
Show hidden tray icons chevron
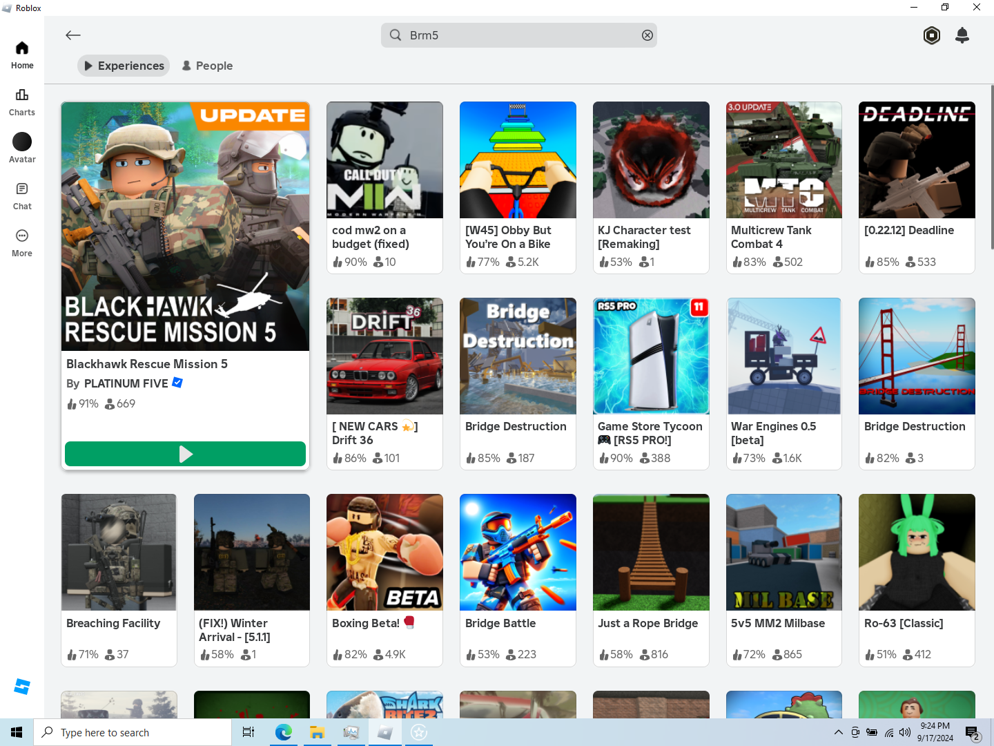[838, 732]
